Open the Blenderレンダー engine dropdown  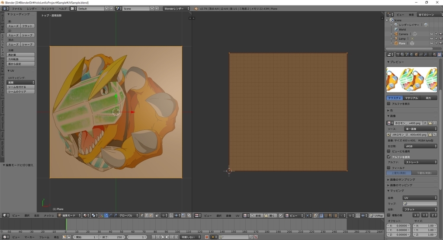pyautogui.click(x=177, y=9)
